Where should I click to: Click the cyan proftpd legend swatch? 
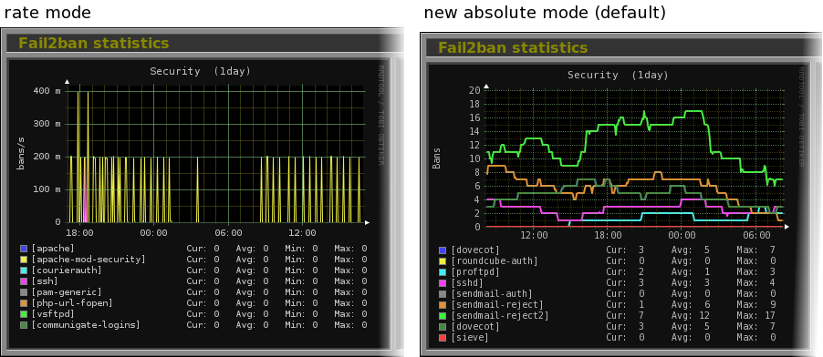(x=443, y=272)
